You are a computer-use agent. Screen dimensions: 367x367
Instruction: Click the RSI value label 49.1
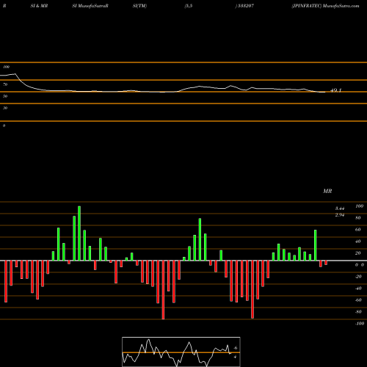click(x=335, y=90)
